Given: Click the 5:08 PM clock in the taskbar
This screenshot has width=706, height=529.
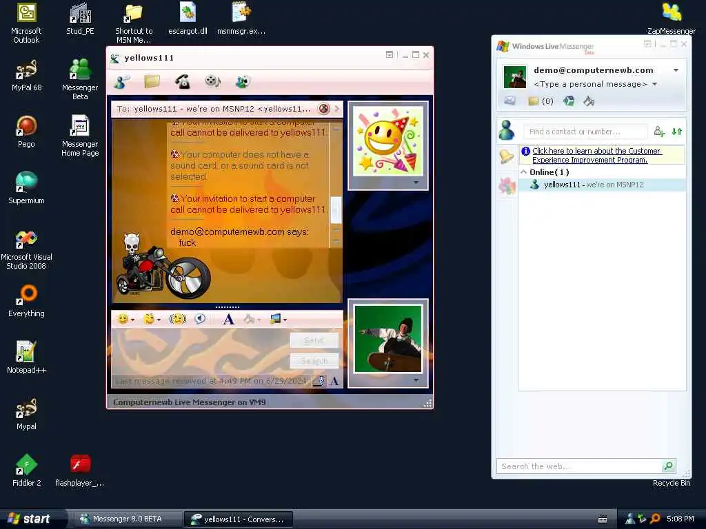Looking at the screenshot, I should pos(680,519).
